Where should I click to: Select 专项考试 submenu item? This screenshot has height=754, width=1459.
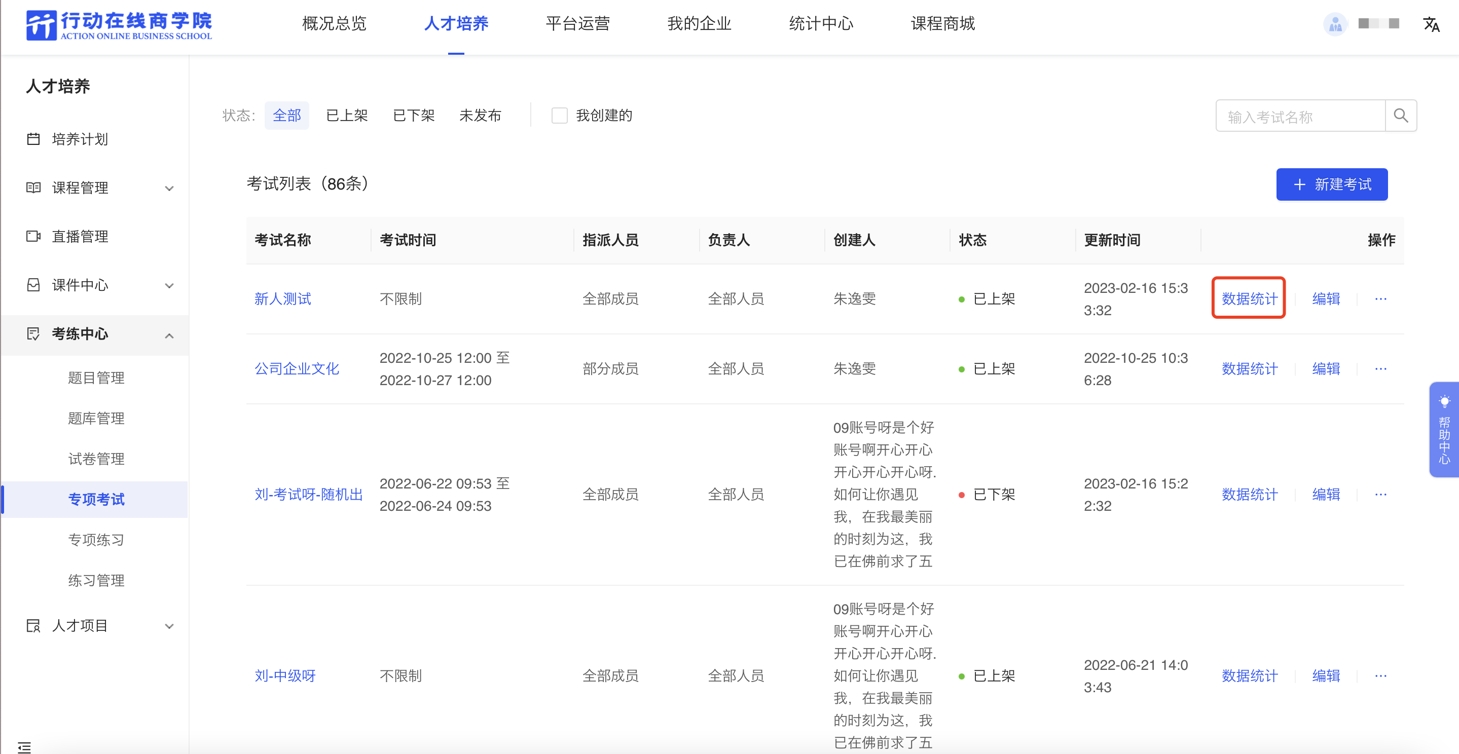click(96, 500)
